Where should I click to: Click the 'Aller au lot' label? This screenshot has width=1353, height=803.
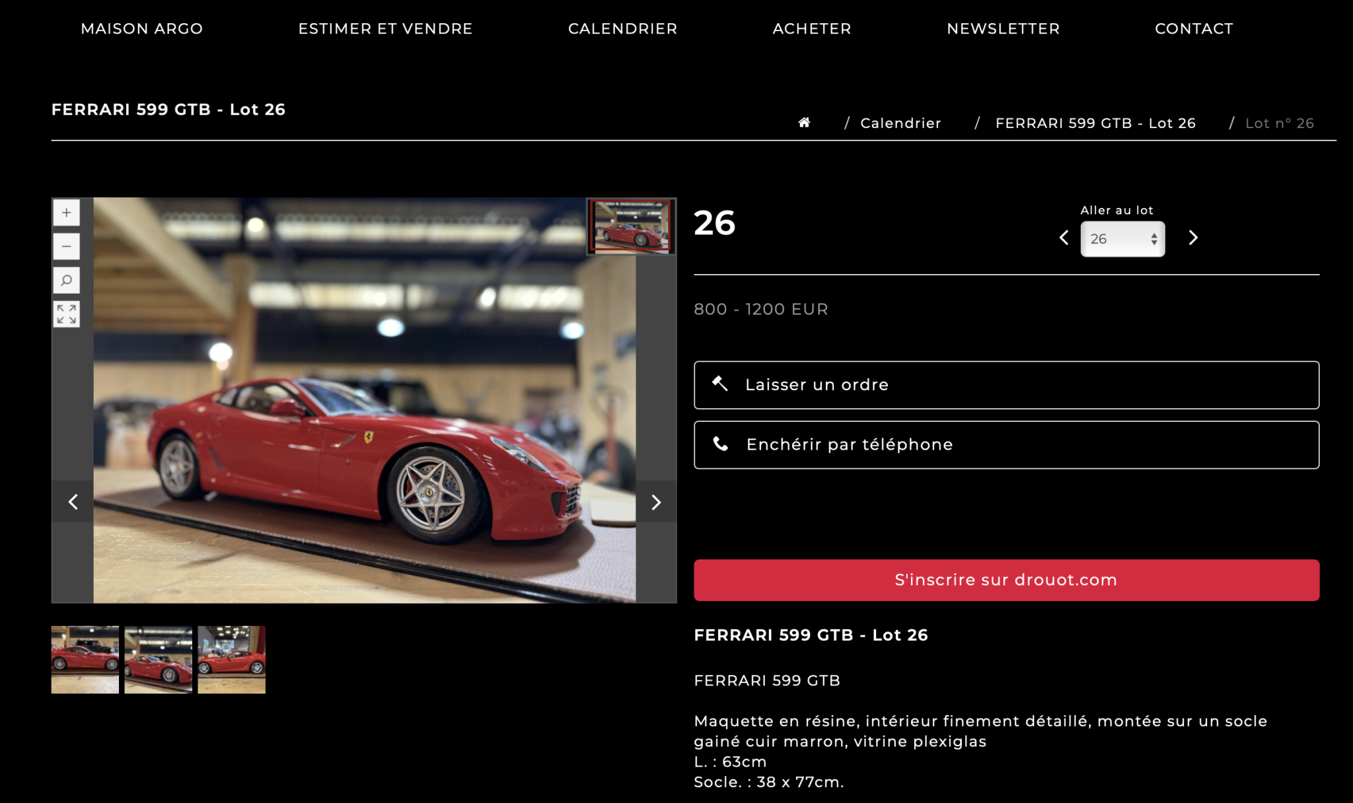click(1116, 210)
